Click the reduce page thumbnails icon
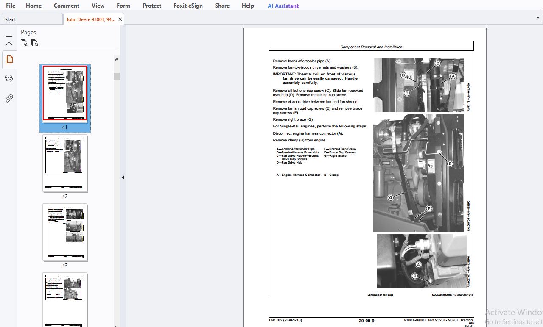The height and width of the screenshot is (327, 543). pyautogui.click(x=35, y=43)
